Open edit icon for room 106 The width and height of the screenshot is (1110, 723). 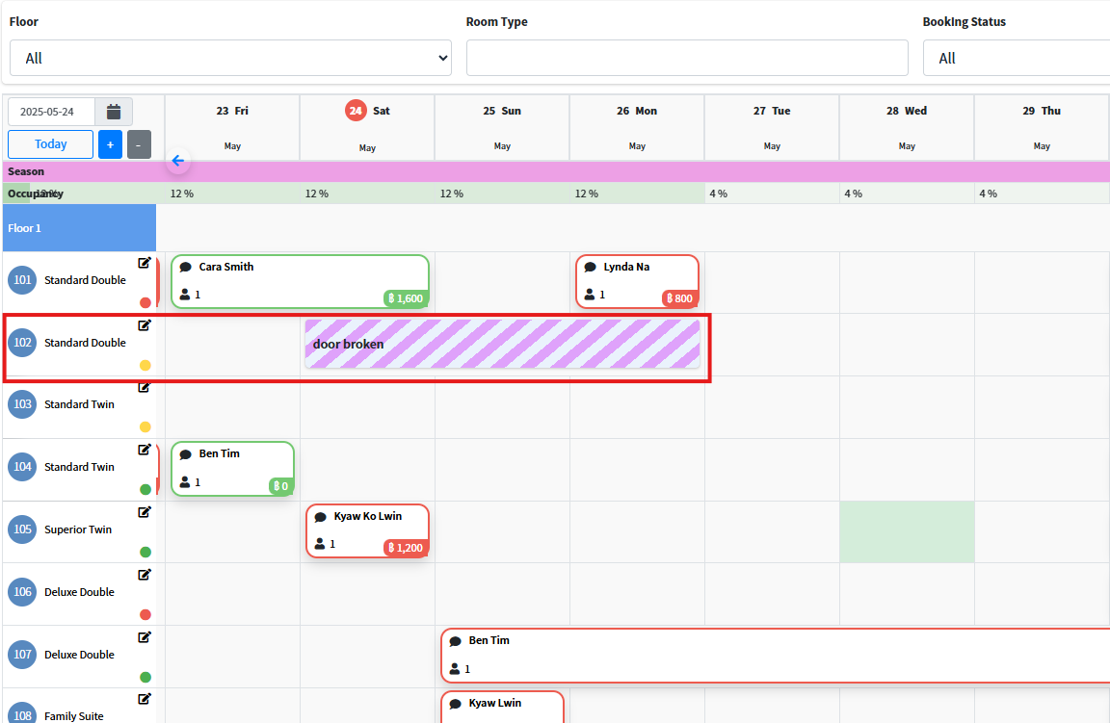pyautogui.click(x=145, y=575)
